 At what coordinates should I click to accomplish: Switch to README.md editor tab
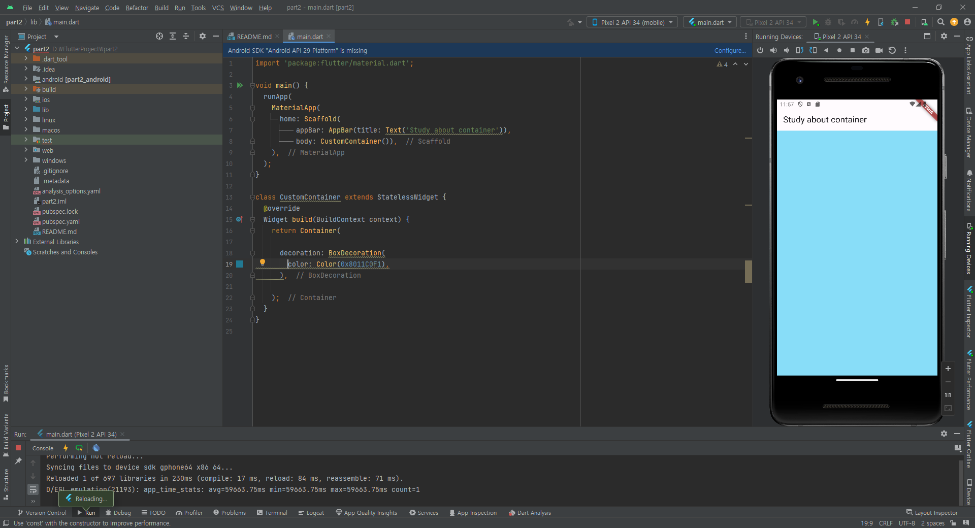[253, 37]
